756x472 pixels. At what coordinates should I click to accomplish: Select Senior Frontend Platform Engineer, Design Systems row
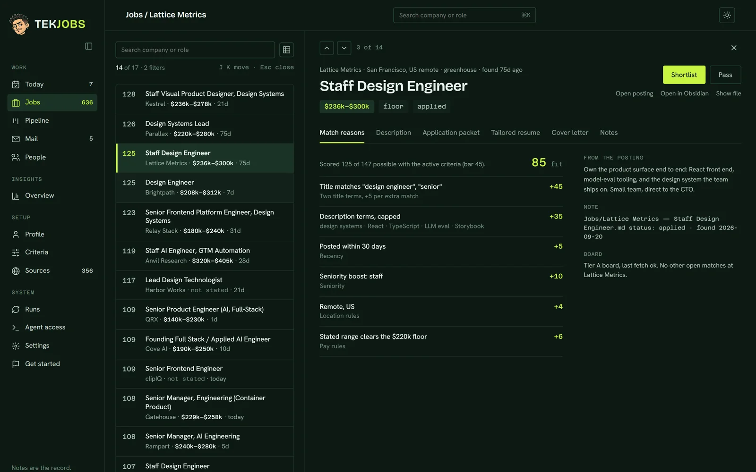point(205,222)
